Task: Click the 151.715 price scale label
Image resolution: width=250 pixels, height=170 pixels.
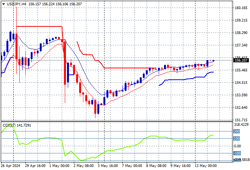Action: point(241,120)
